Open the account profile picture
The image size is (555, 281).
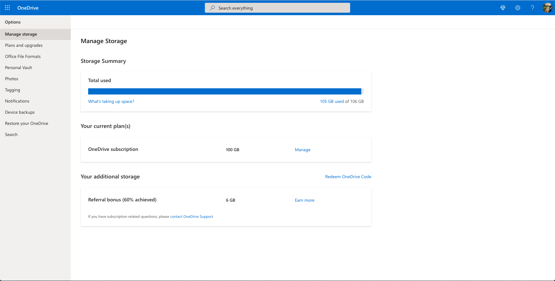[548, 8]
